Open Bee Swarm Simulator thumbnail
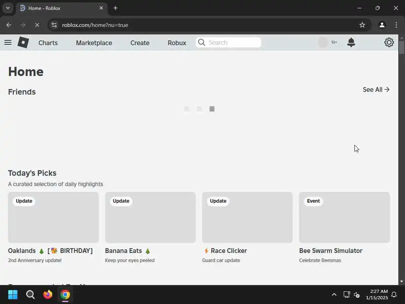 tap(344, 217)
